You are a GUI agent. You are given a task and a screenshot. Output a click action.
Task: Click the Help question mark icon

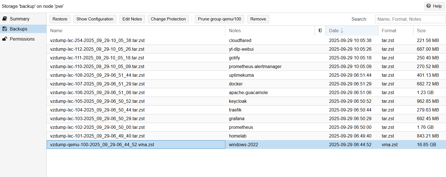point(429,6)
